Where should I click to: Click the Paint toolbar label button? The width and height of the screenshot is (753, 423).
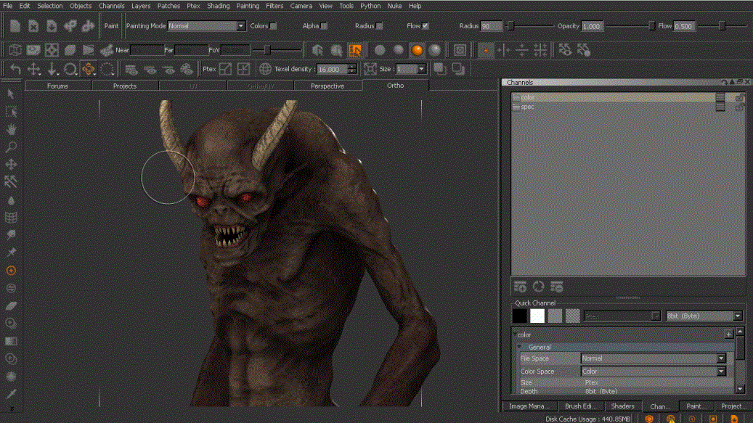pyautogui.click(x=111, y=26)
